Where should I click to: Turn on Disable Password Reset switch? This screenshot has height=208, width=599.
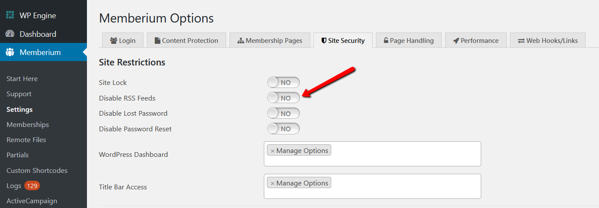pyautogui.click(x=283, y=129)
